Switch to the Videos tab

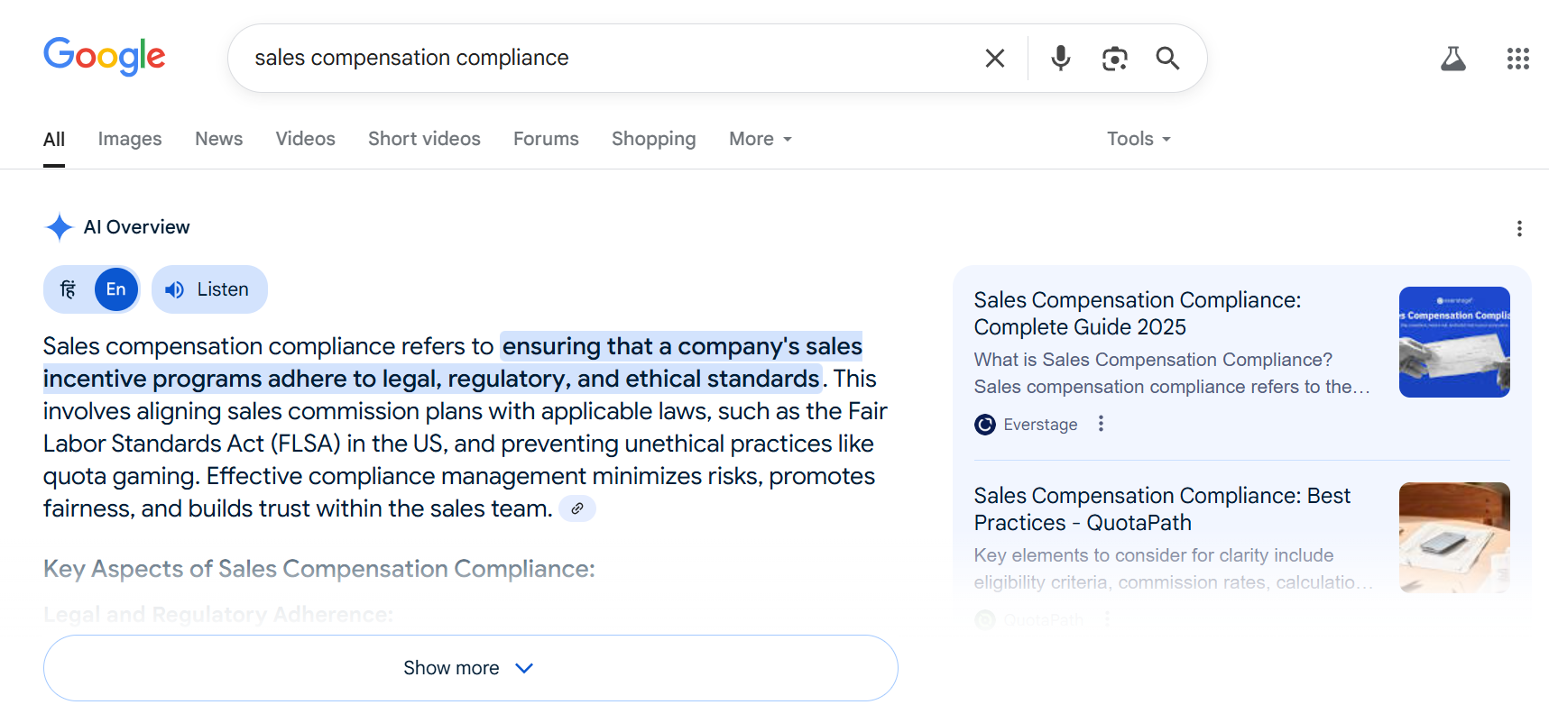tap(306, 139)
